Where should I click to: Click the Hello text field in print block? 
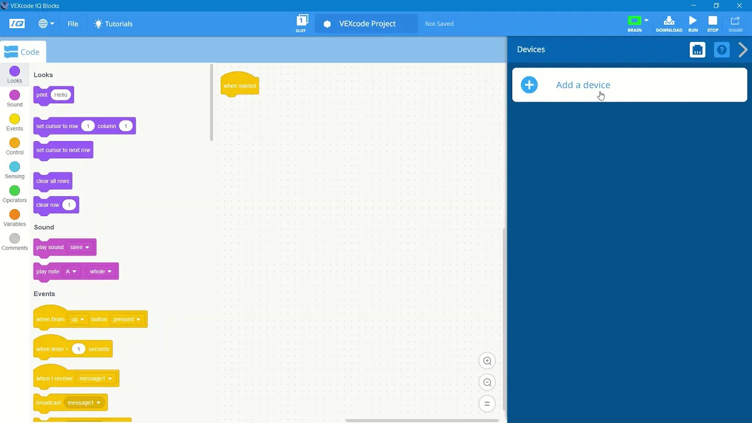(61, 95)
